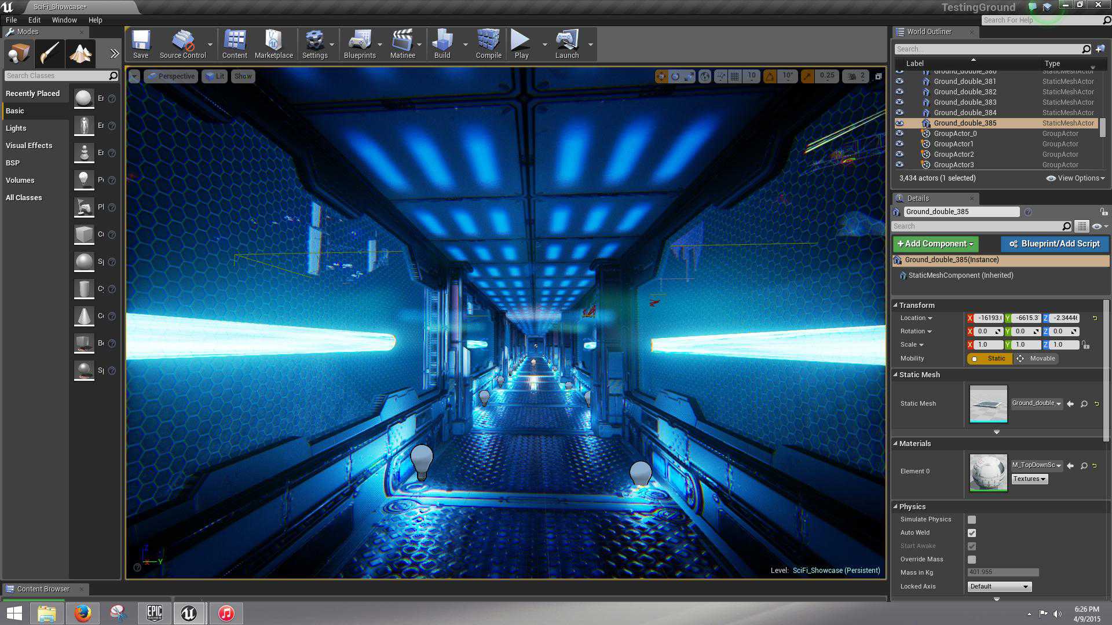The width and height of the screenshot is (1112, 625).
Task: Open the M_TopDownSc material dropdown
Action: point(1037,465)
